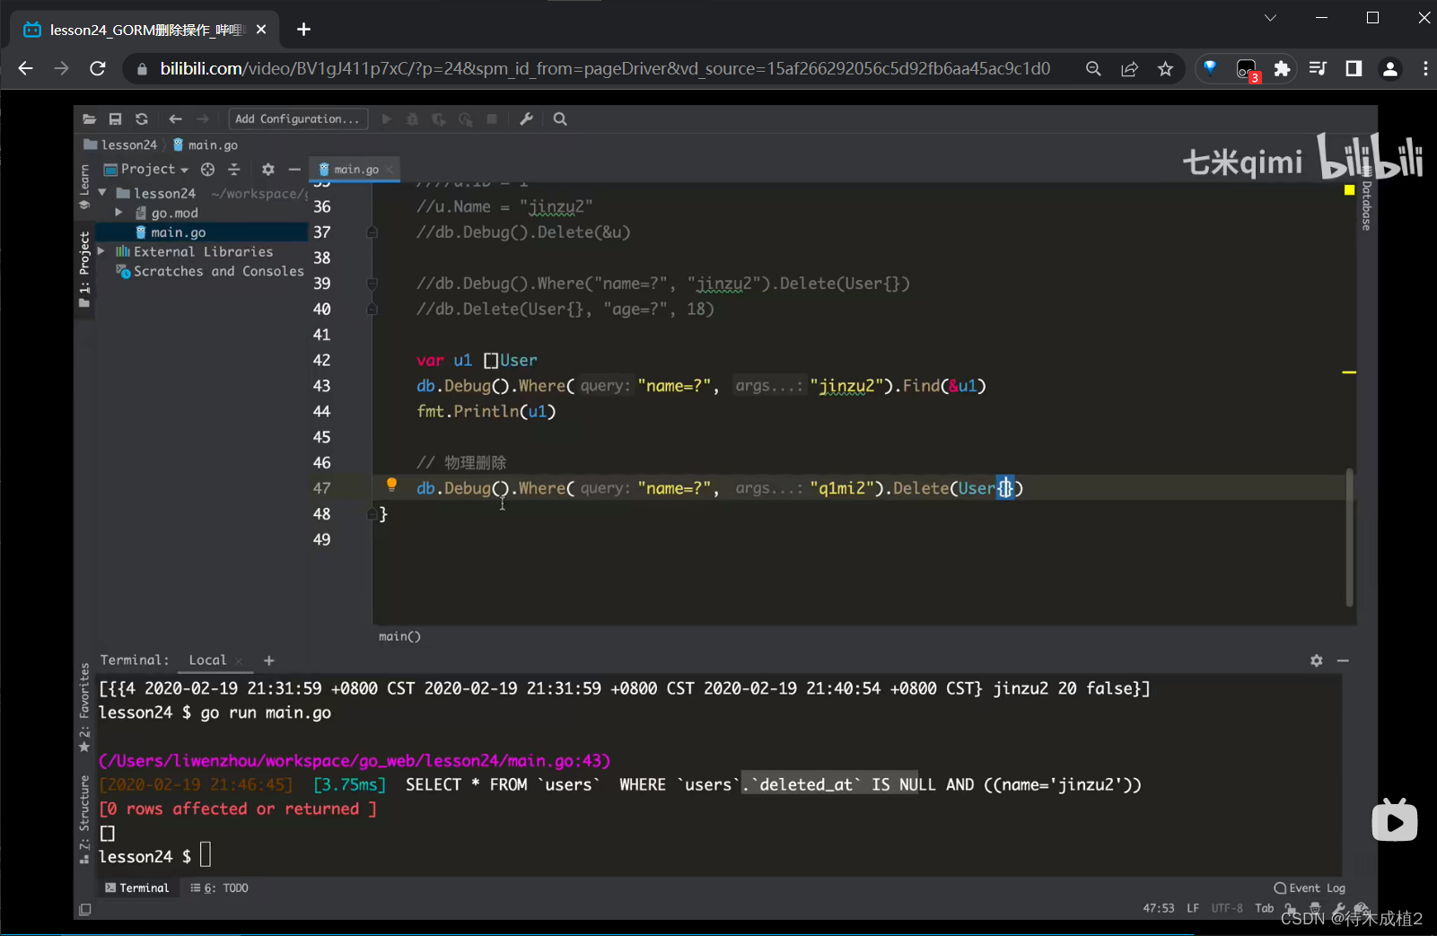Click the yellow lightbulb on line 47
This screenshot has height=936, width=1437.
coord(391,485)
